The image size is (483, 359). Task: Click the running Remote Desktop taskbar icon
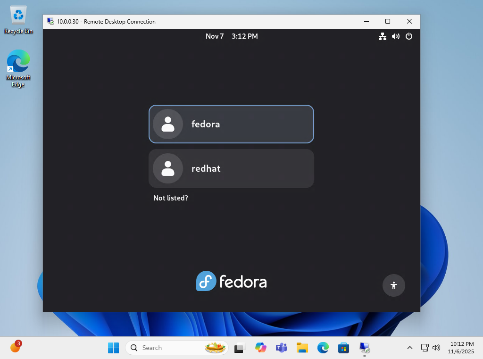(x=364, y=348)
